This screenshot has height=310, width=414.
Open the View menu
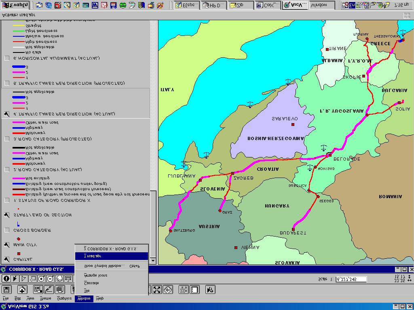pos(31,298)
